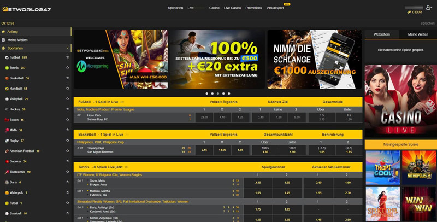
Task: Click the American Football icon
Action: click(x=7, y=151)
